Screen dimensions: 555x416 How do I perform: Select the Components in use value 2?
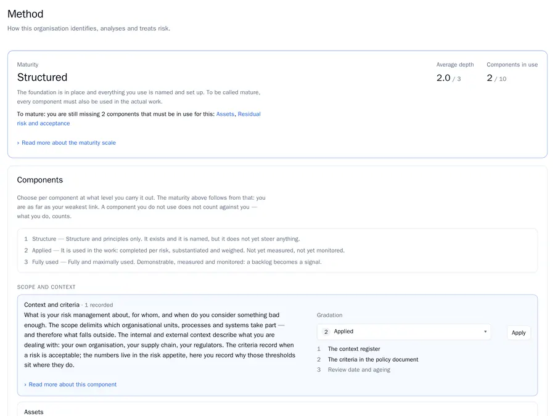490,78
